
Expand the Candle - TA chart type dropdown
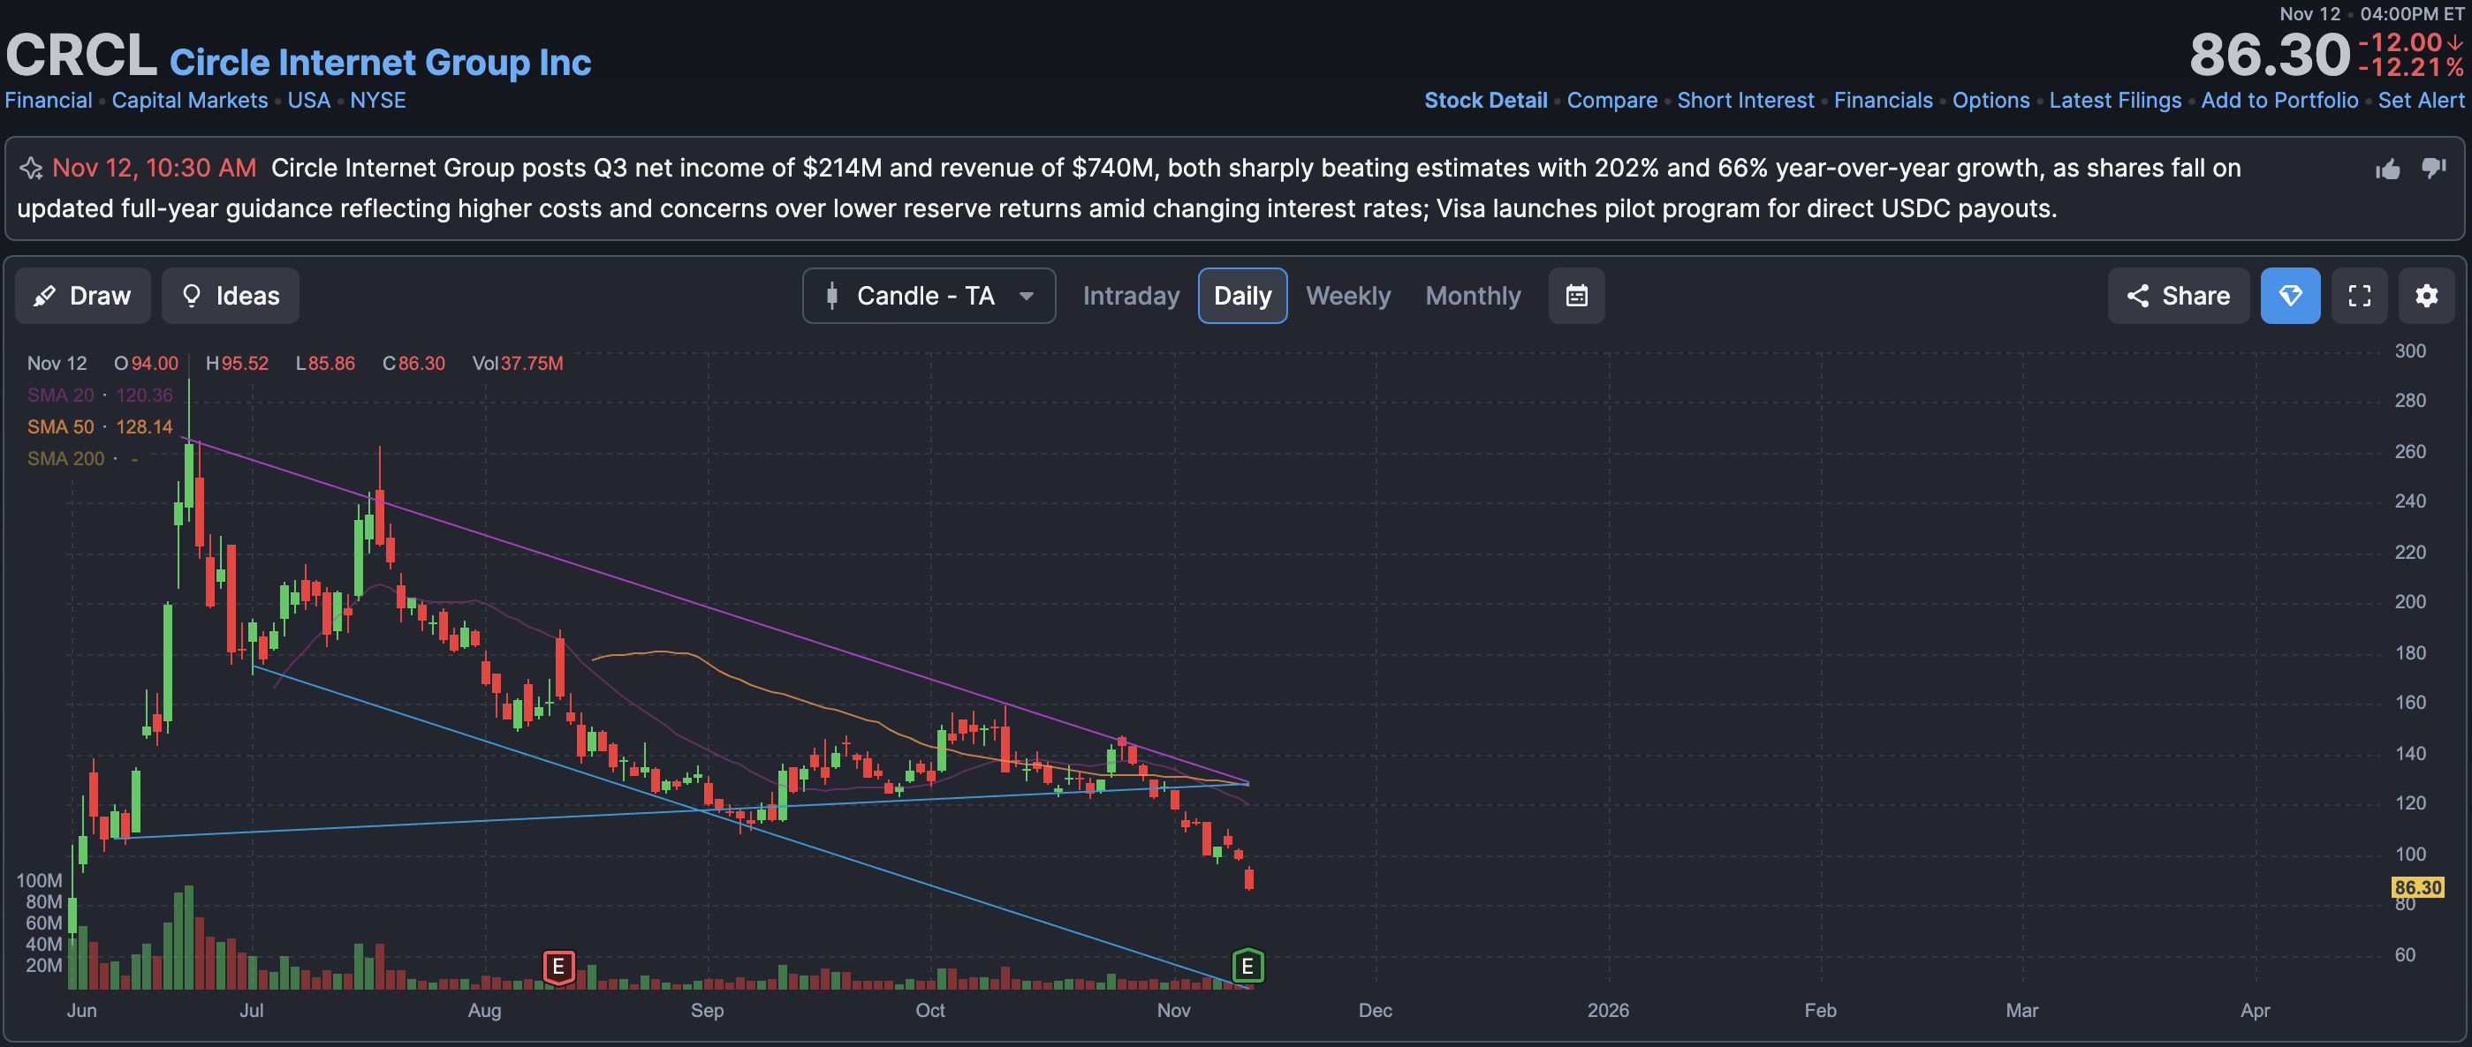pyautogui.click(x=928, y=296)
